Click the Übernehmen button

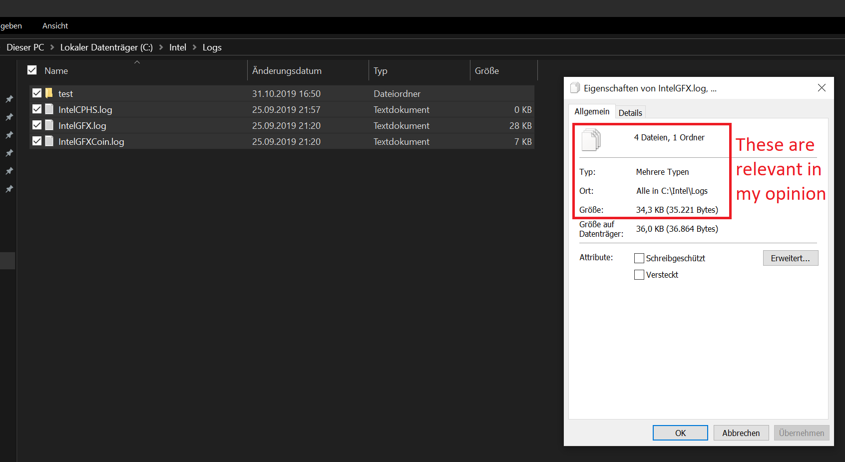tap(802, 433)
